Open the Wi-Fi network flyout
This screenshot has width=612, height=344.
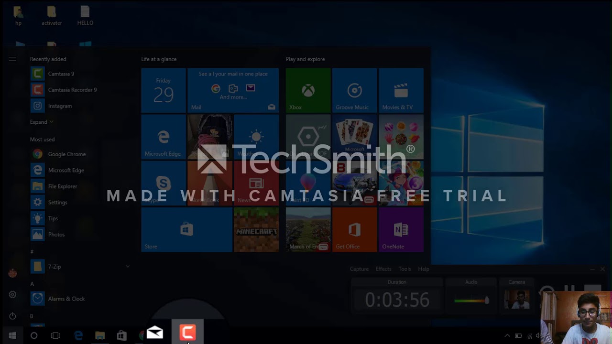[530, 336]
